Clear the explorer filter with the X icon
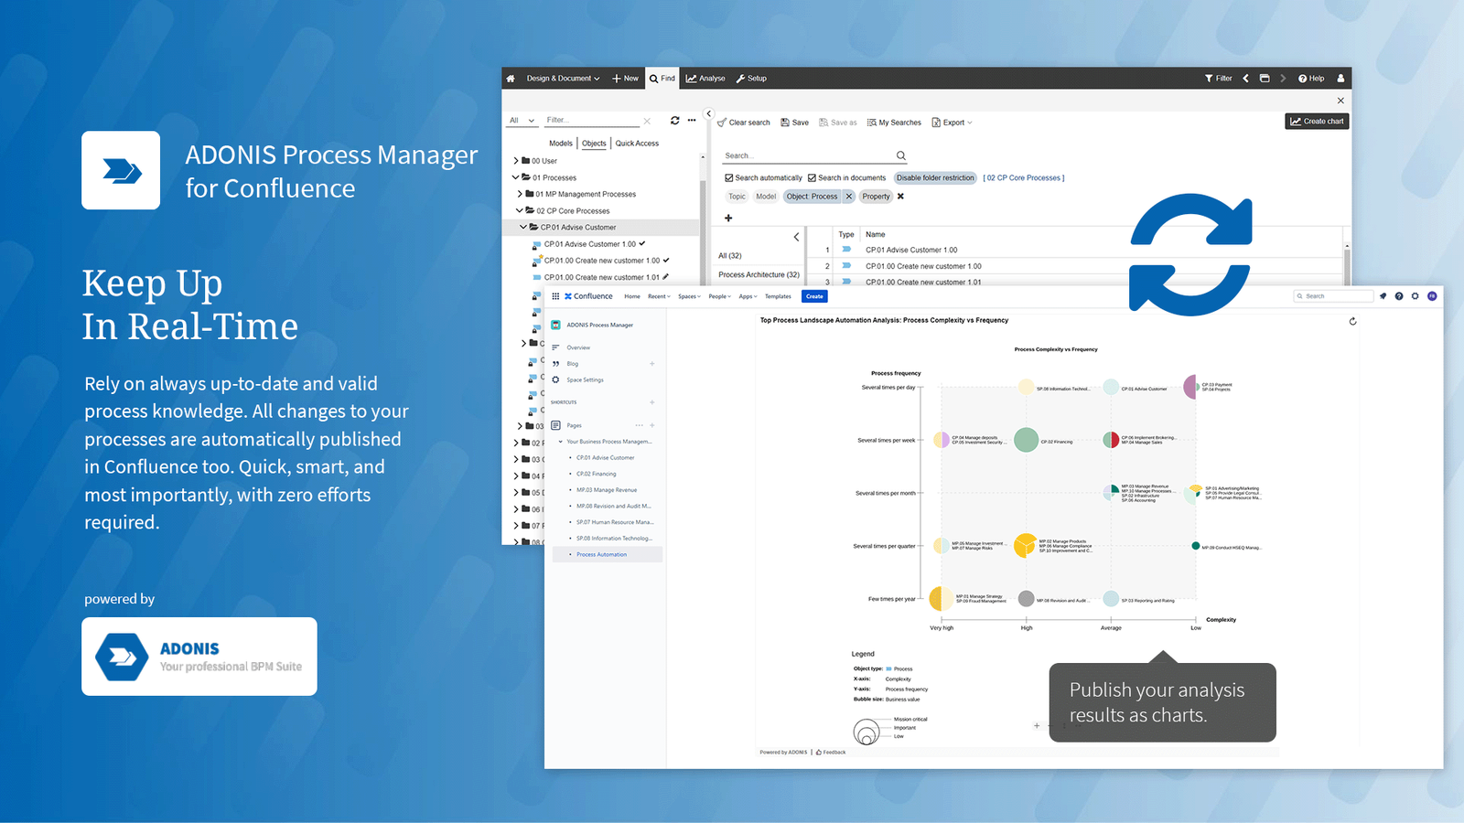This screenshot has height=823, width=1464. [x=647, y=121]
